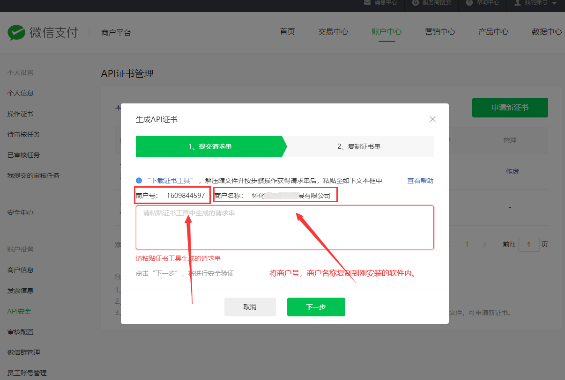This screenshot has width=565, height=380.
Task: Open 待审核任务 in the sidebar
Action: coord(24,134)
